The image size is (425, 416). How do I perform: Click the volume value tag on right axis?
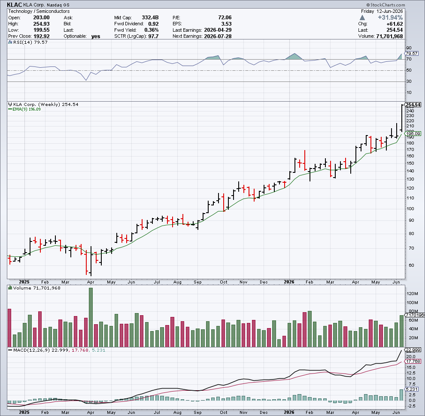pos(415,315)
